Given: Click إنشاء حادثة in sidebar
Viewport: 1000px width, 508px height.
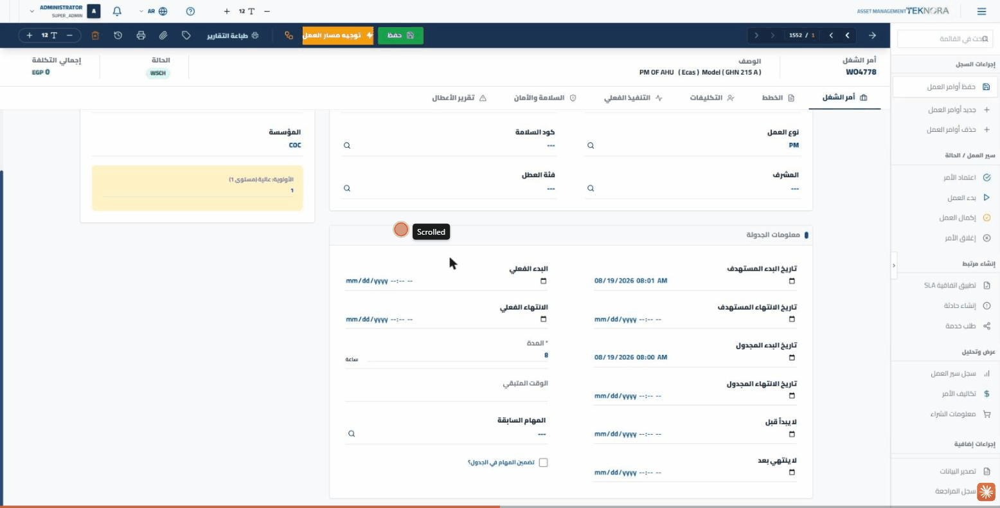Looking at the screenshot, I should tap(967, 306).
